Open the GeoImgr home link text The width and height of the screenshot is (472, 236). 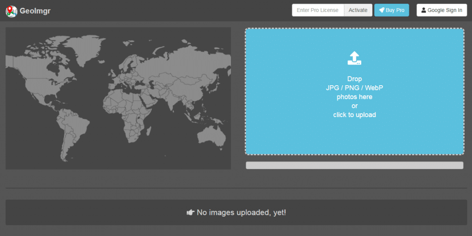tap(35, 11)
